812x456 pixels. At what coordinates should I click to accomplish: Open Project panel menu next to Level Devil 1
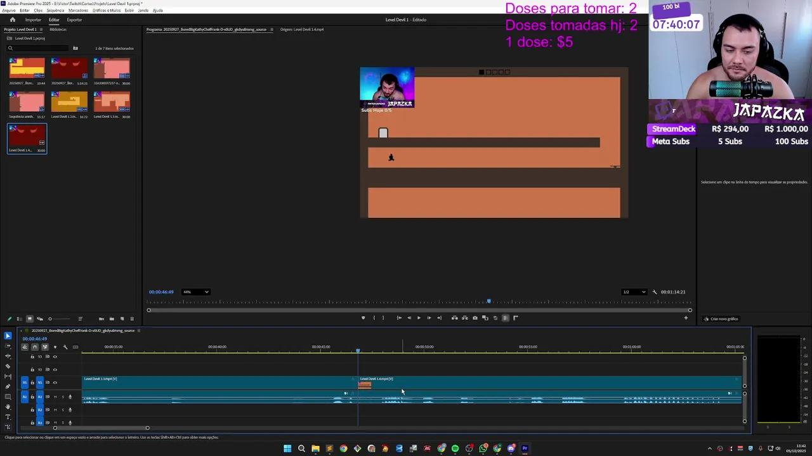pyautogui.click(x=41, y=29)
